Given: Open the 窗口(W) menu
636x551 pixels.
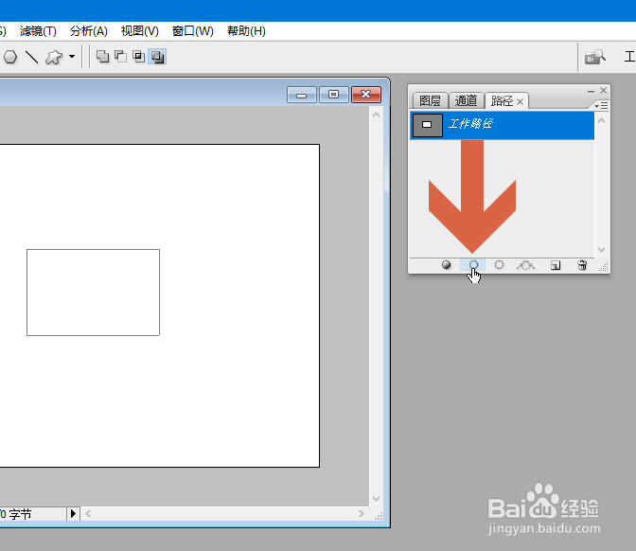Looking at the screenshot, I should point(193,31).
